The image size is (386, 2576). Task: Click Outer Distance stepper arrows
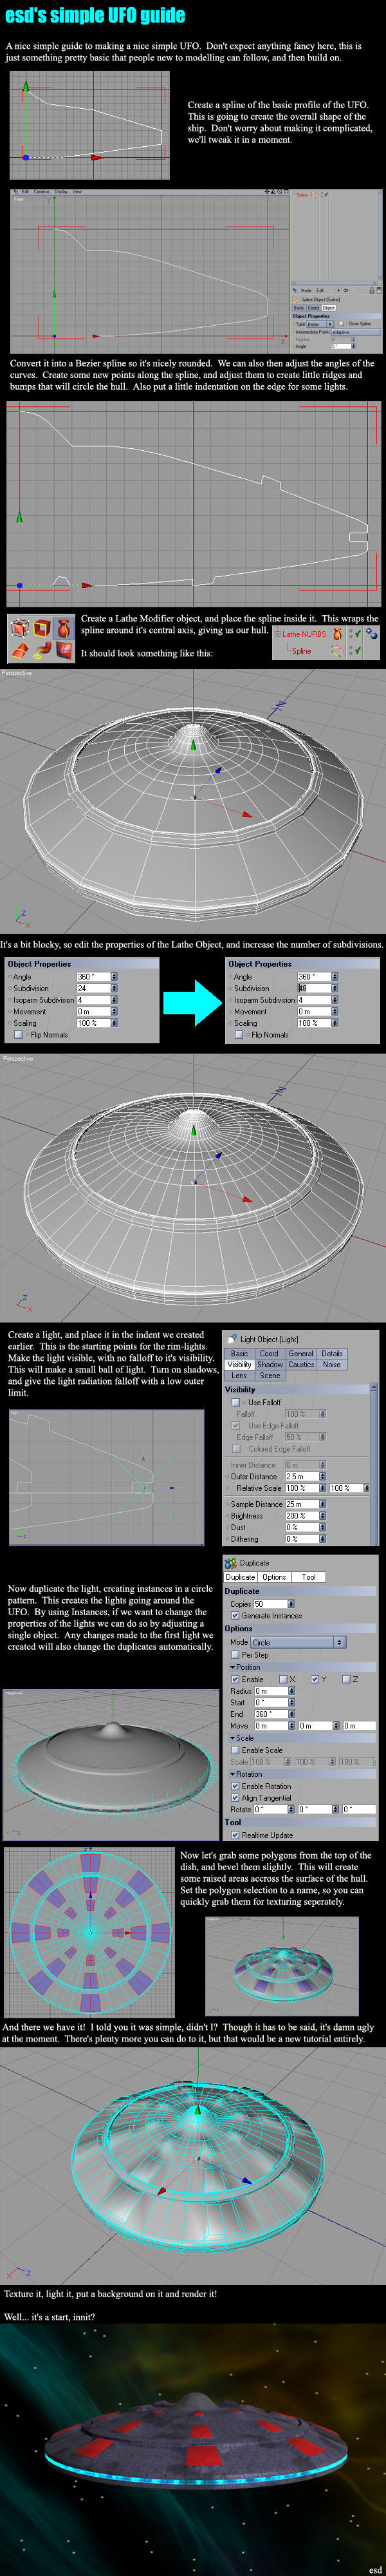[322, 1476]
